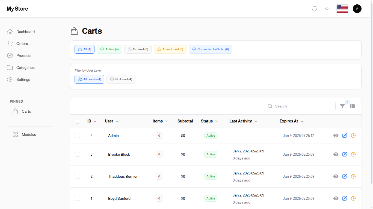373x209 pixels.
Task: Toggle the Expires At column sort chevron
Action: [302, 121]
